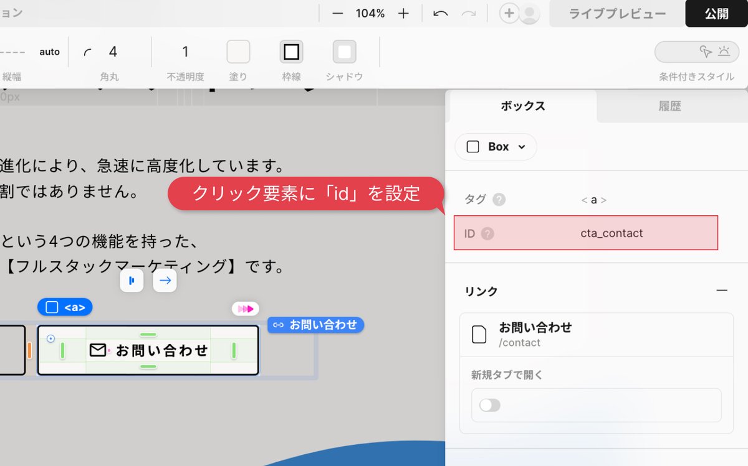
Task: Open the 塗り fill color swatch
Action: click(238, 52)
